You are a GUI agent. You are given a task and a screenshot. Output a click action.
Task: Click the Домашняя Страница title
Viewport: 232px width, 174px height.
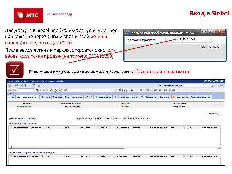tap(23, 118)
